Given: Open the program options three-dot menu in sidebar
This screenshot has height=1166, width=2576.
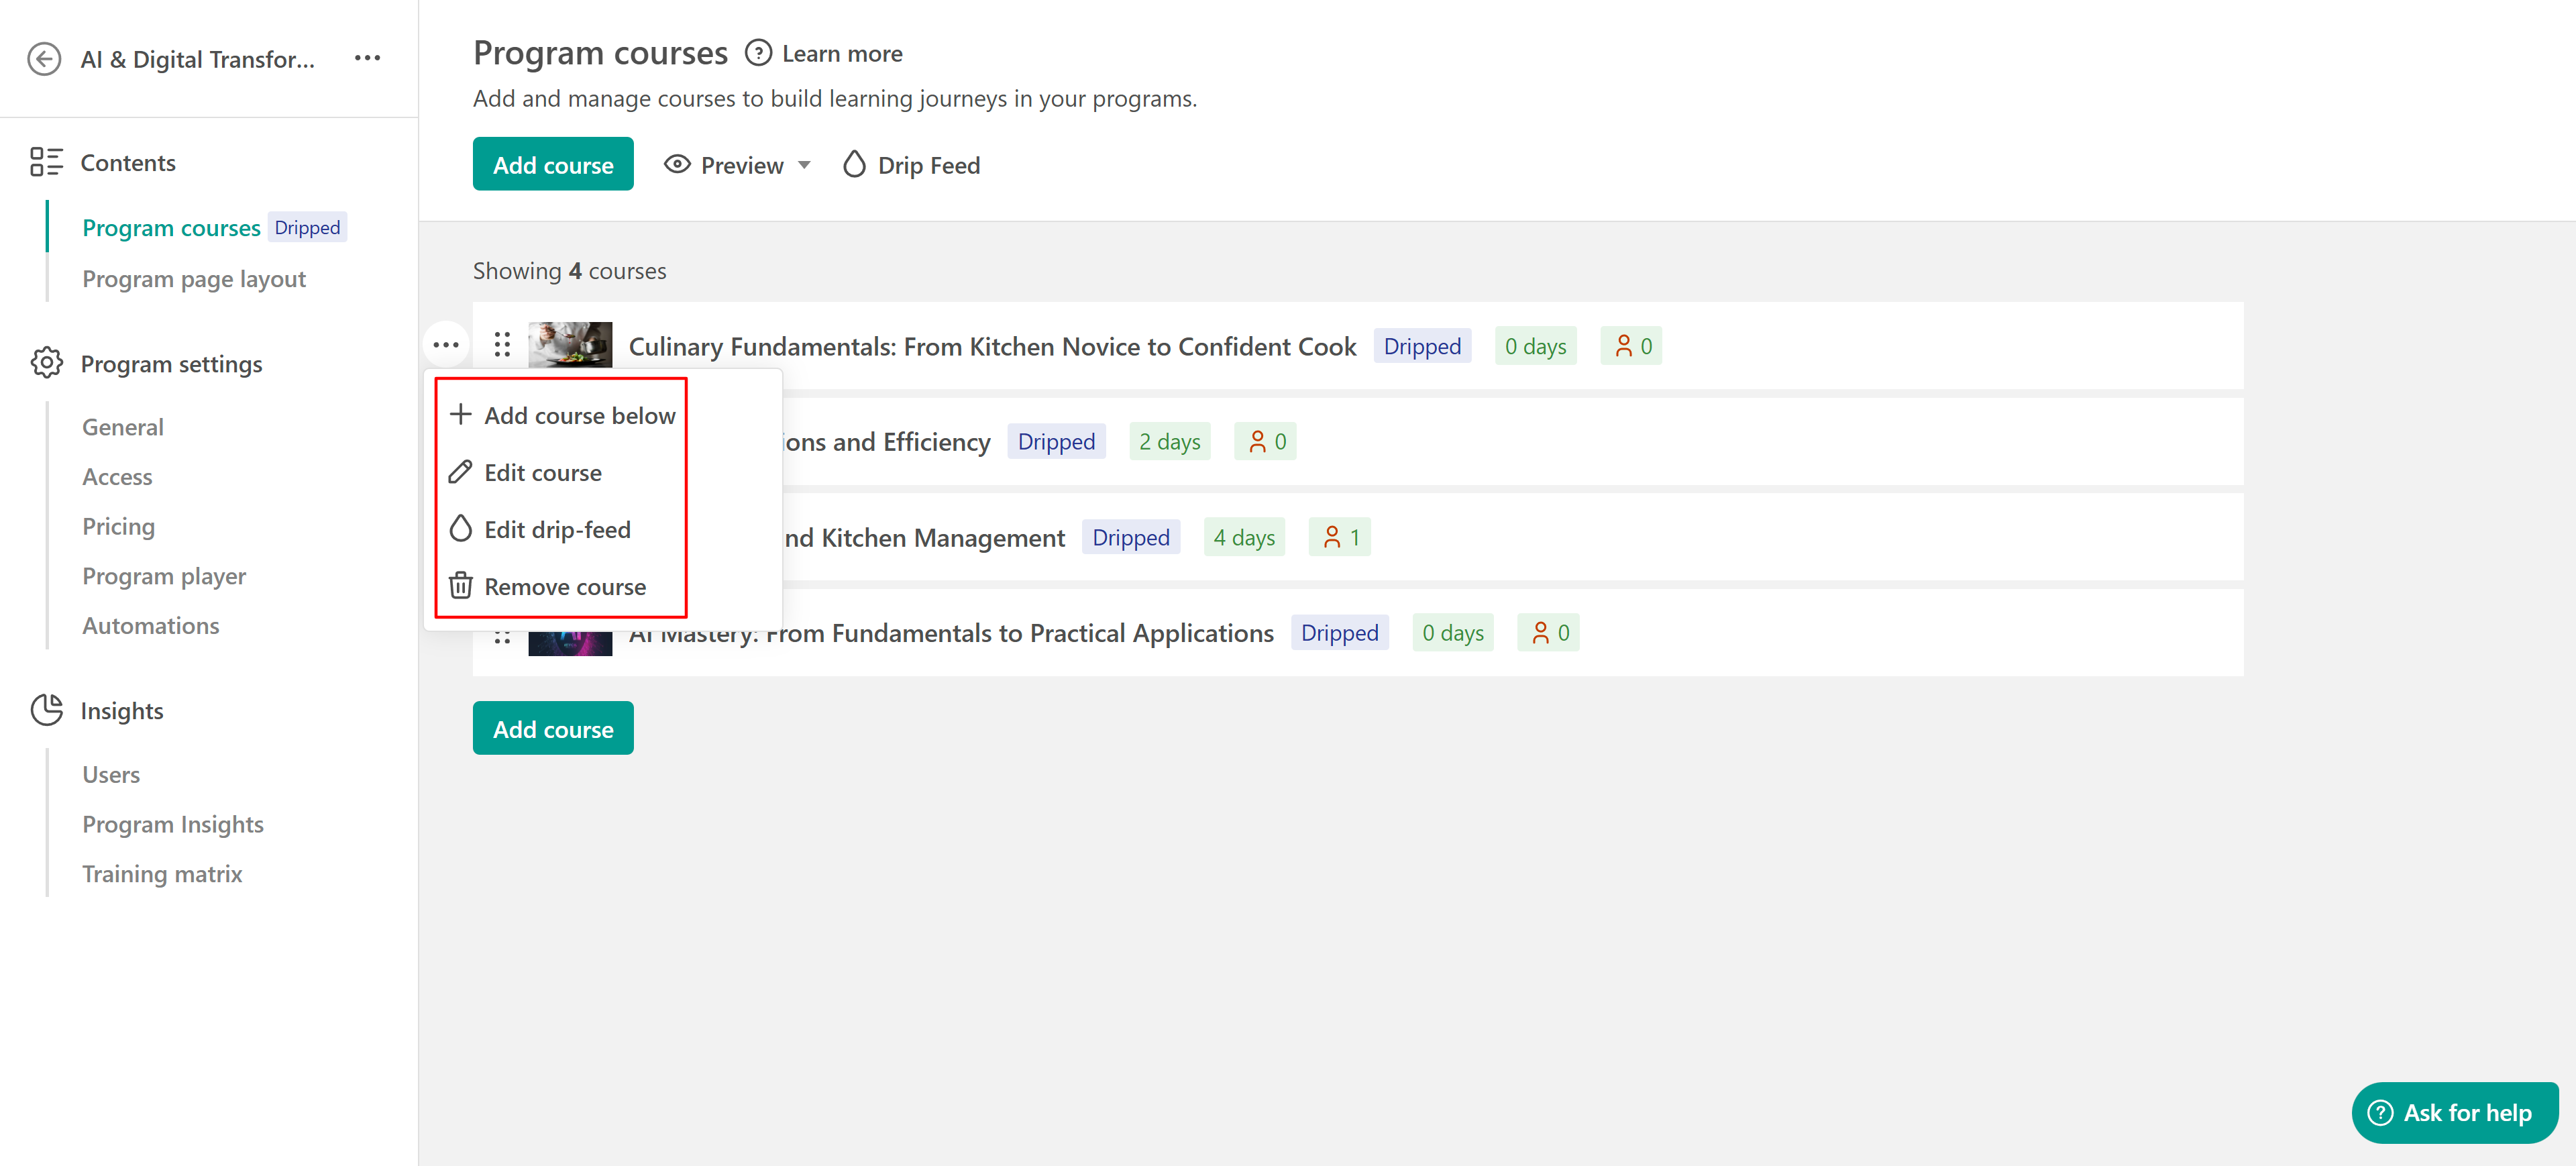Looking at the screenshot, I should [x=367, y=58].
